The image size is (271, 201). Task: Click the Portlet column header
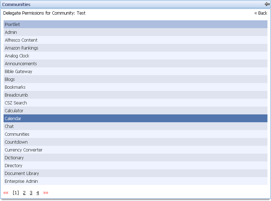pyautogui.click(x=12, y=25)
